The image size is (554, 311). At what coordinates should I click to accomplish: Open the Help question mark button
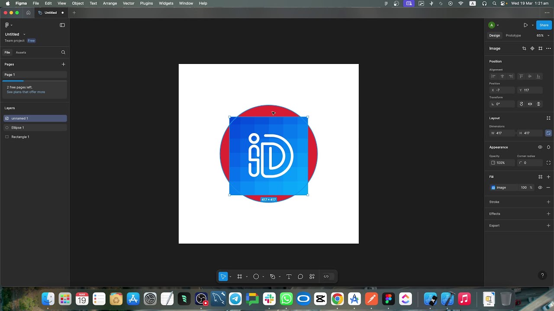coord(542,275)
